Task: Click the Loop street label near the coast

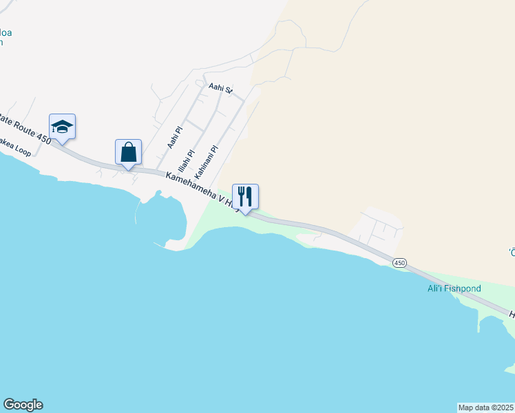Action: tap(16, 147)
